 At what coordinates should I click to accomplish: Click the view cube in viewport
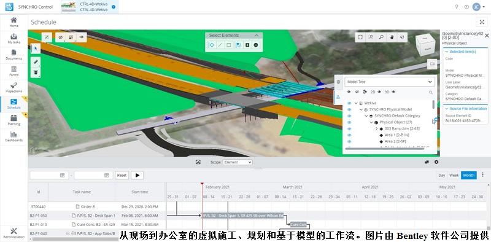click(425, 45)
